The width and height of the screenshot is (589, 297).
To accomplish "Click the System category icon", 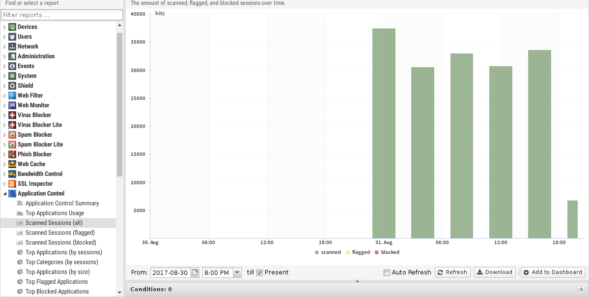I will [x=12, y=75].
